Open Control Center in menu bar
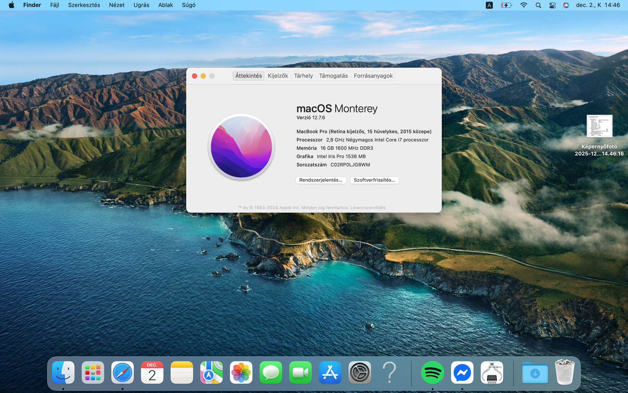 pos(552,5)
